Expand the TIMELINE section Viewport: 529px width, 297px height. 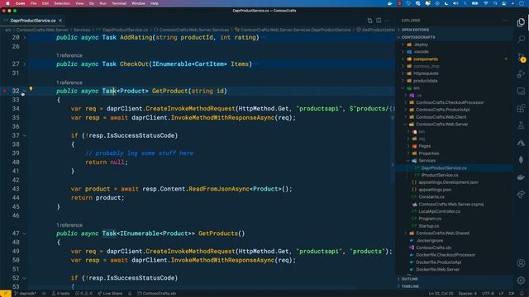(410, 286)
